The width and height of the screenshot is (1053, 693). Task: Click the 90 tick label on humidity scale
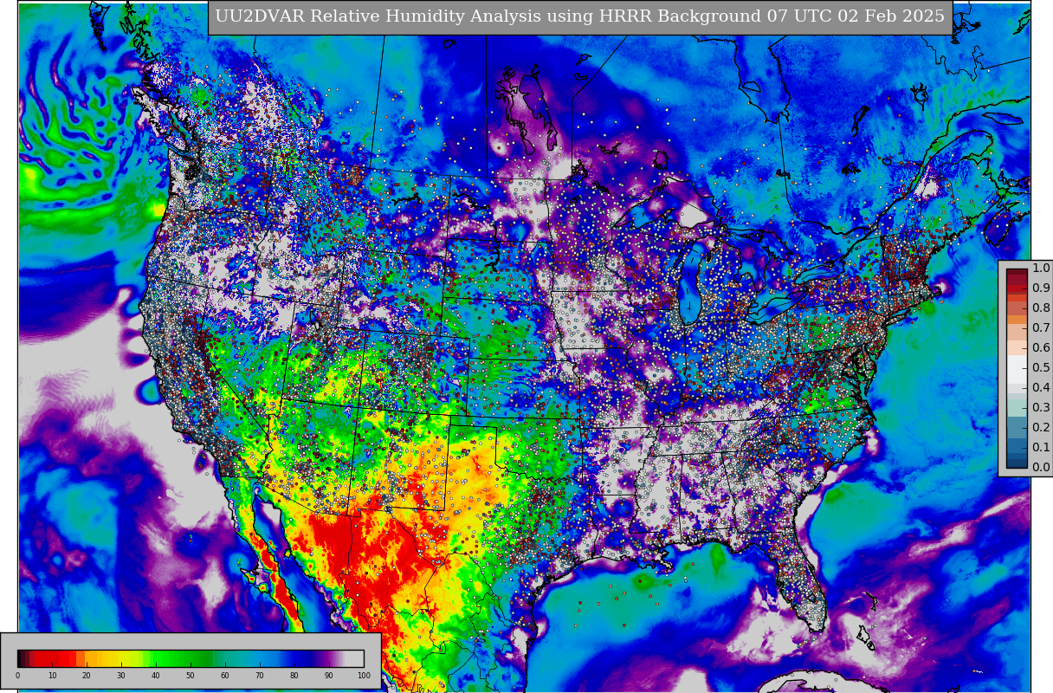329,676
